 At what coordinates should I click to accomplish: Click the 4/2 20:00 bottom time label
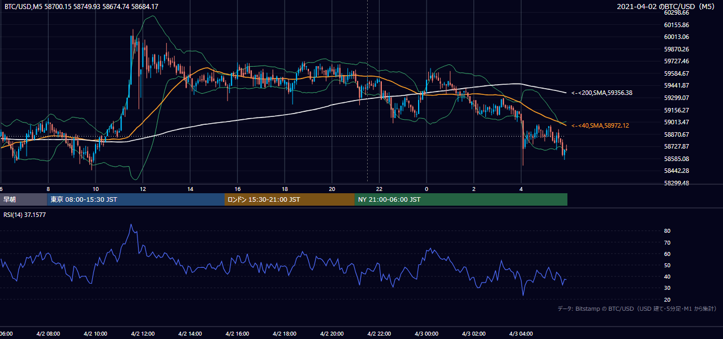pos(332,333)
